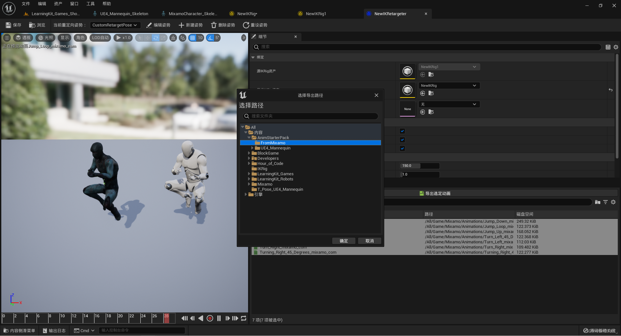Click 确定 button in export dialog

(x=344, y=241)
